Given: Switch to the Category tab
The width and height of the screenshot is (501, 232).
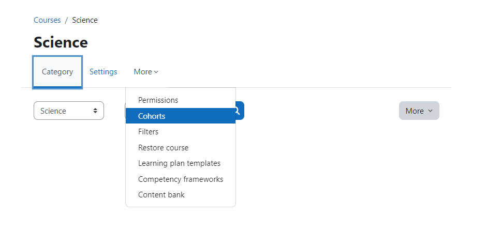Looking at the screenshot, I should (57, 72).
